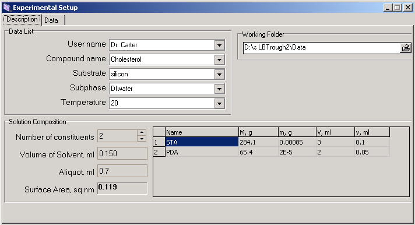Click the Aliquot value field
This screenshot has height=225, width=415.
[x=122, y=171]
